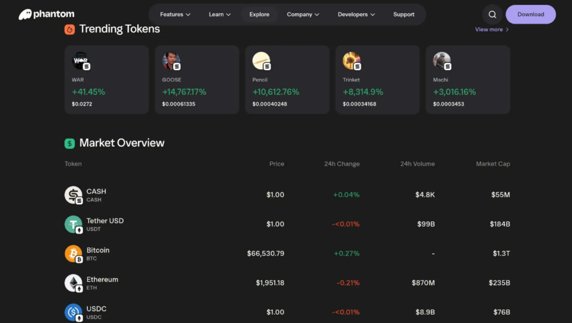
Task: Click the Trending Tokens flame icon
Action: tap(70, 29)
